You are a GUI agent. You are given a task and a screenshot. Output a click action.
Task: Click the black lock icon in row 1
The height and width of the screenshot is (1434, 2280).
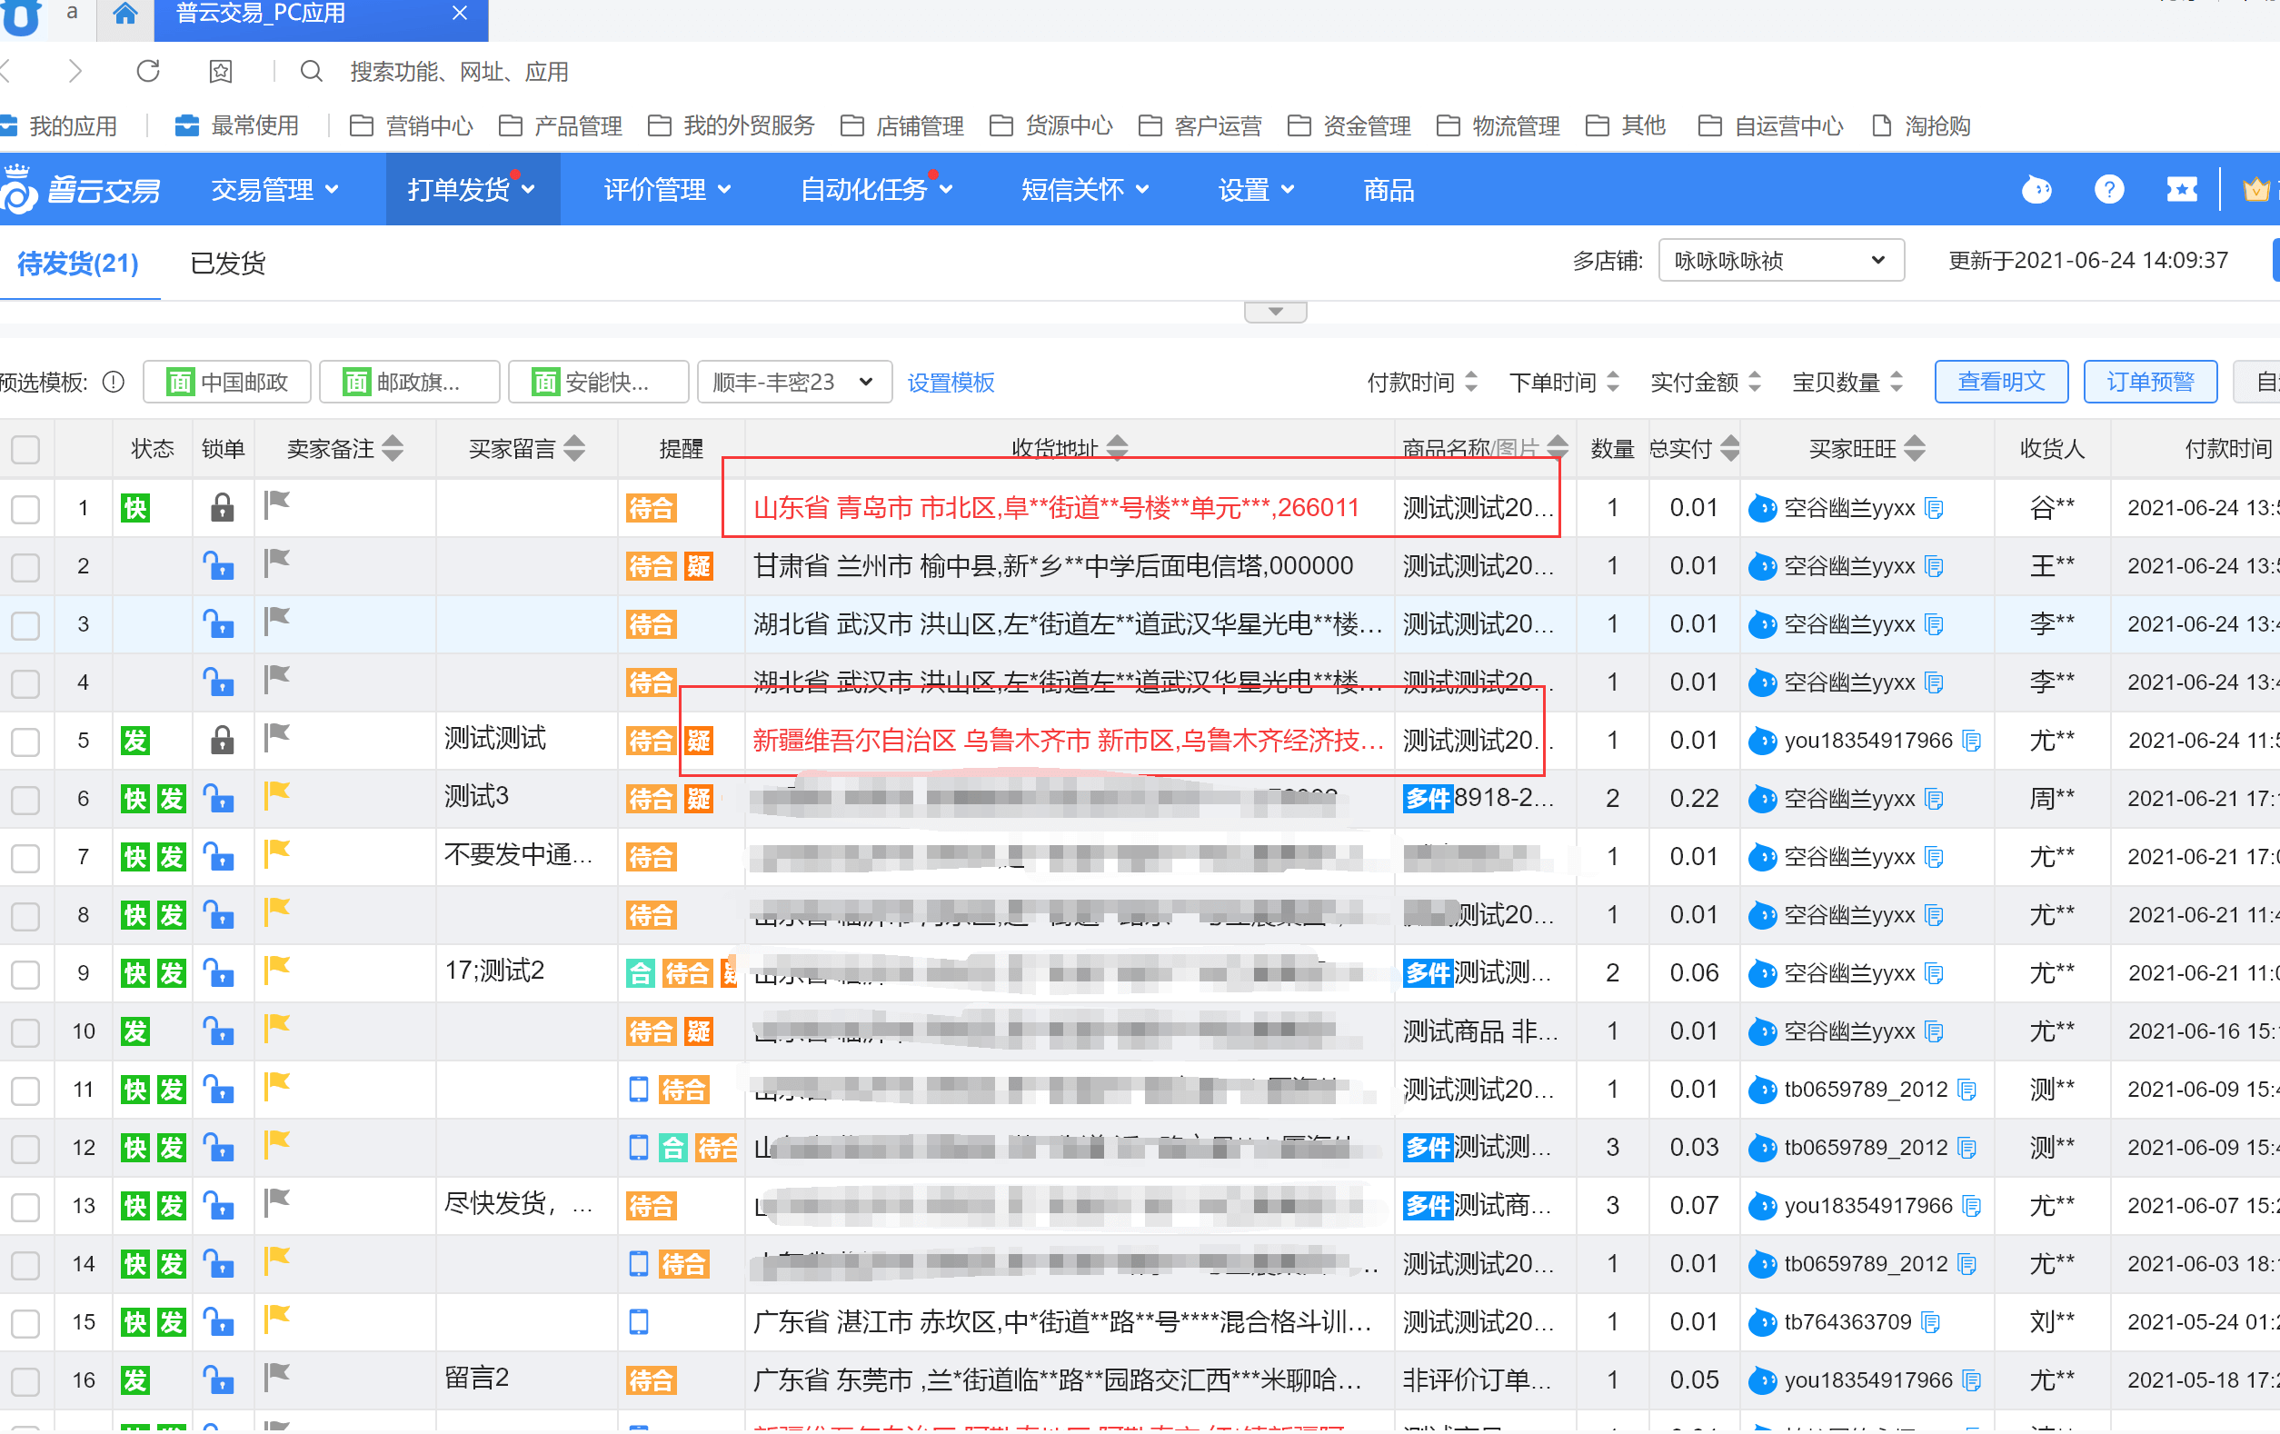click(x=222, y=508)
